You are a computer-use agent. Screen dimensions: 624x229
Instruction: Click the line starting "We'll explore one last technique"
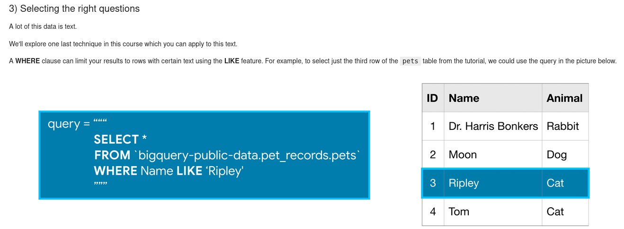pos(123,44)
